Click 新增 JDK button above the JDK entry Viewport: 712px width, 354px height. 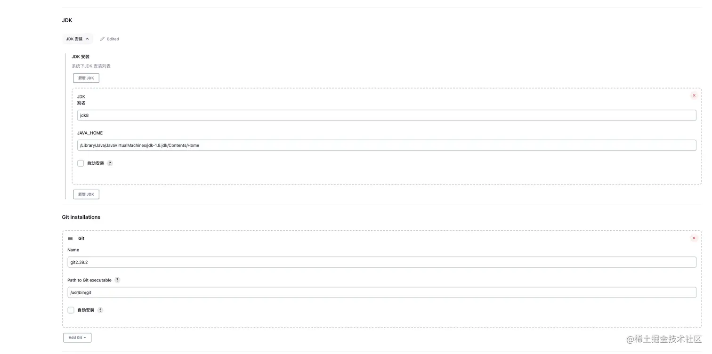coord(86,78)
